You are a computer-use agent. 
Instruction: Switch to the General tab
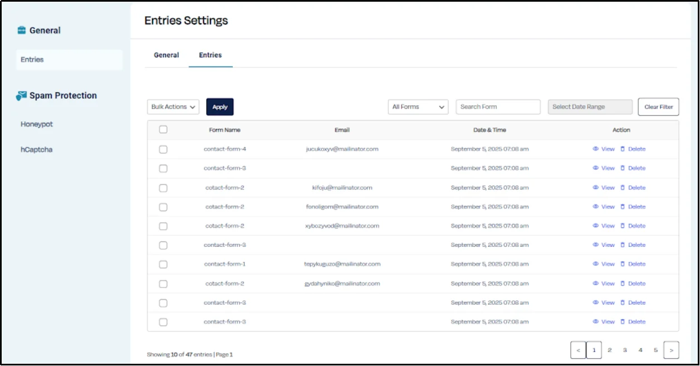point(166,55)
